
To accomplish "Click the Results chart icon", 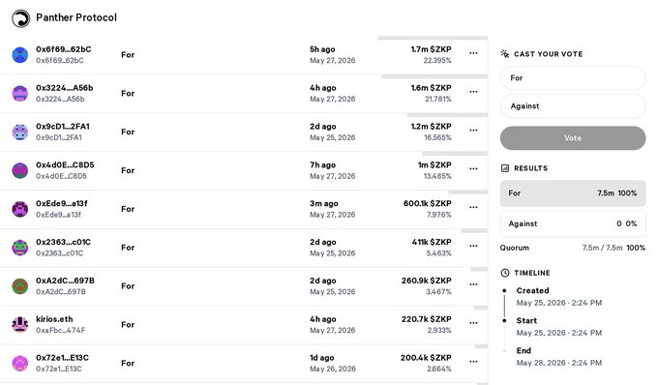I will 505,168.
